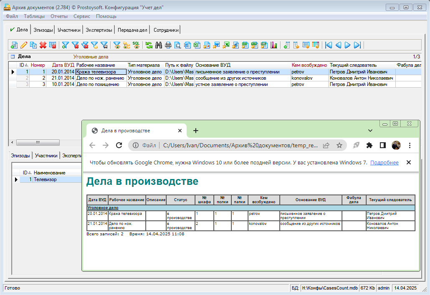Reload the Chrome report page

[x=119, y=145]
